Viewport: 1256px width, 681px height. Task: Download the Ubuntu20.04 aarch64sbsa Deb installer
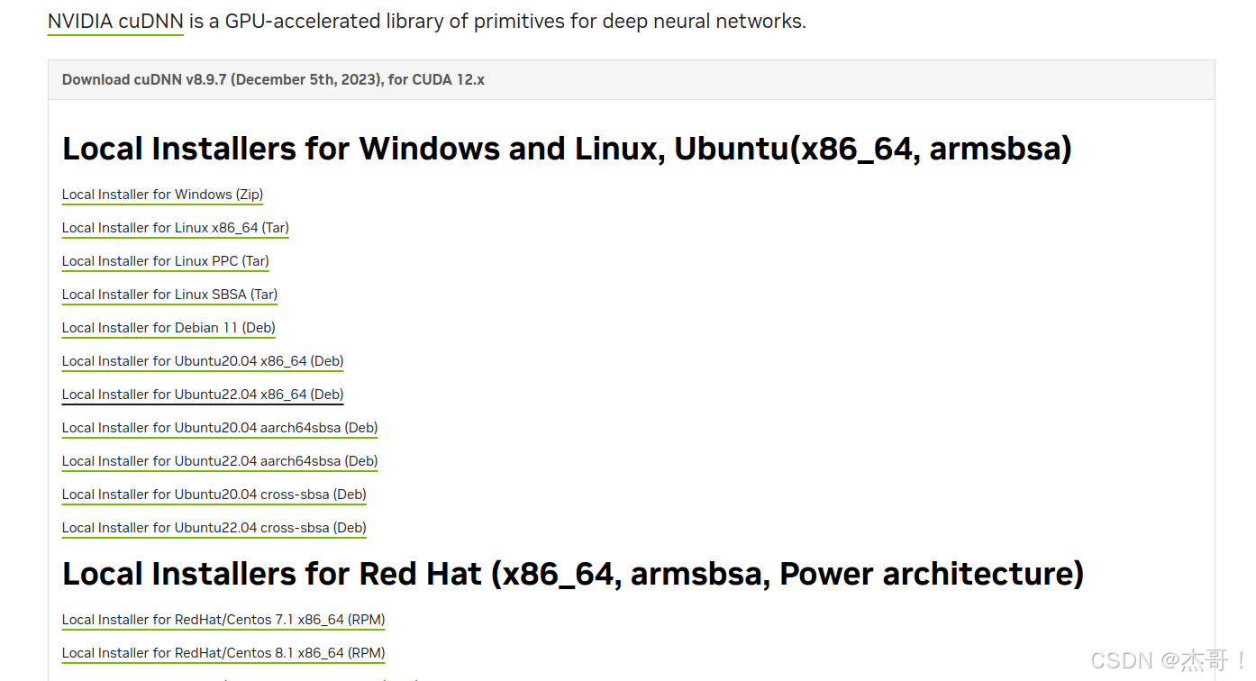point(219,428)
